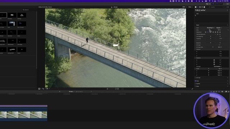The image size is (230, 129).
Task: Open the Use Rotation animate dropdown
Action: coord(217,67)
